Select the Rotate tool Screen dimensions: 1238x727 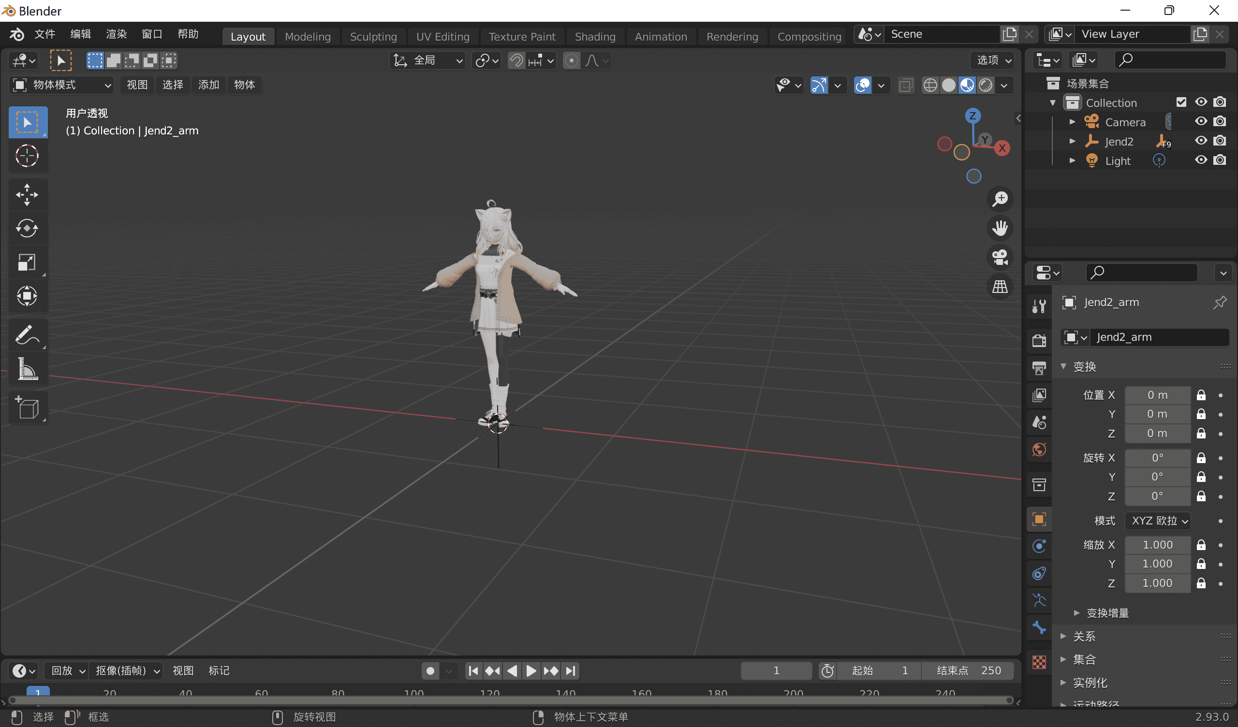tap(27, 228)
